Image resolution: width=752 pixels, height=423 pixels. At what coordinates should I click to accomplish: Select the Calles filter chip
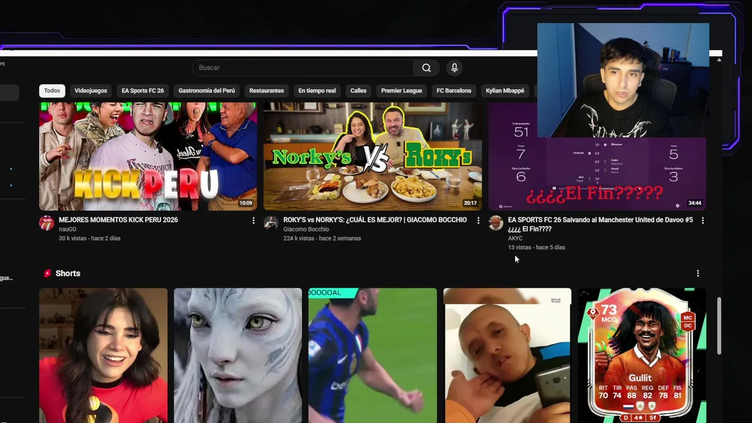(358, 90)
